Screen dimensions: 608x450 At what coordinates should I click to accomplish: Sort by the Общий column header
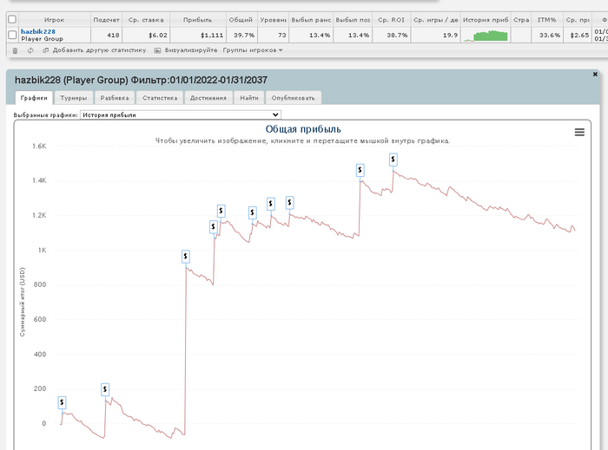(x=241, y=20)
